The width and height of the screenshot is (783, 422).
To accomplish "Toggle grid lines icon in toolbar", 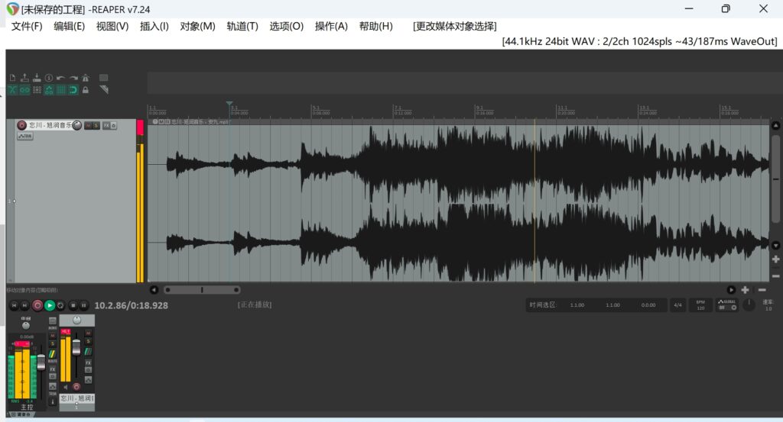I will 61,90.
